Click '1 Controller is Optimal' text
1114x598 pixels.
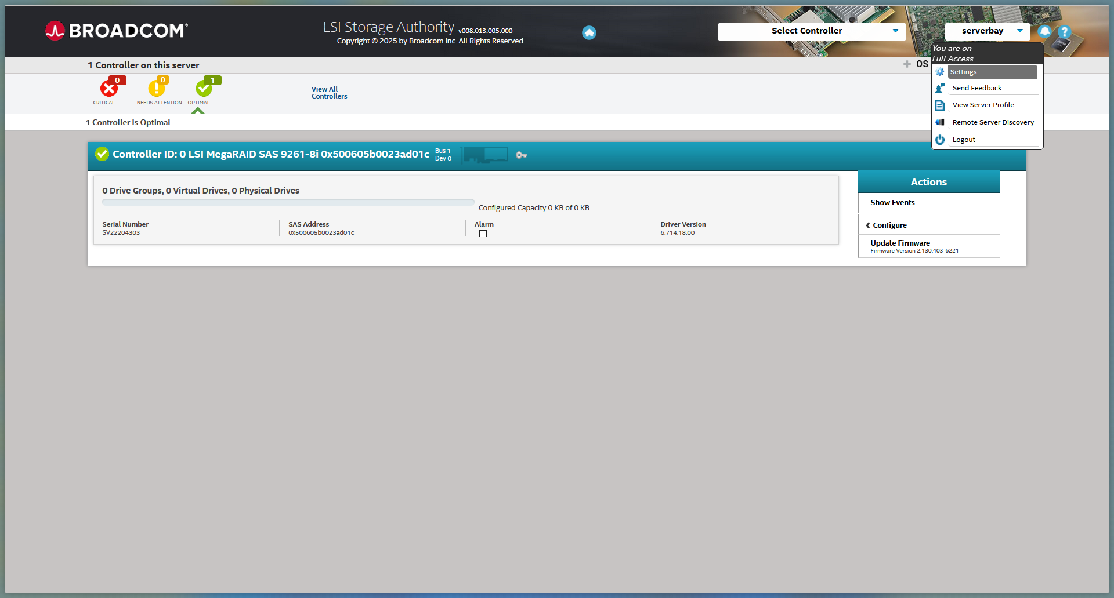click(128, 122)
